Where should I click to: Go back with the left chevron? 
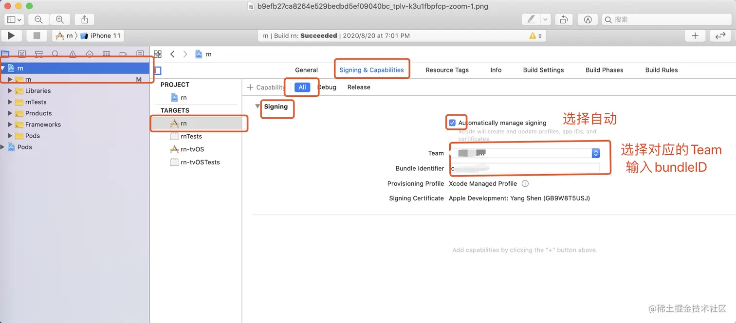click(x=172, y=54)
